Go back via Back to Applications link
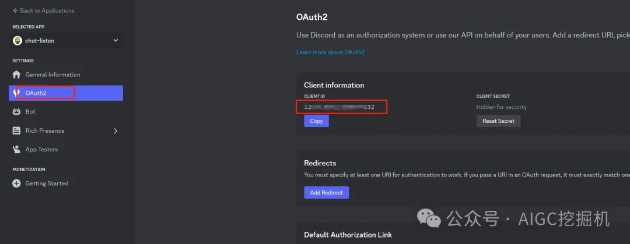Image resolution: width=630 pixels, height=244 pixels. [43, 10]
